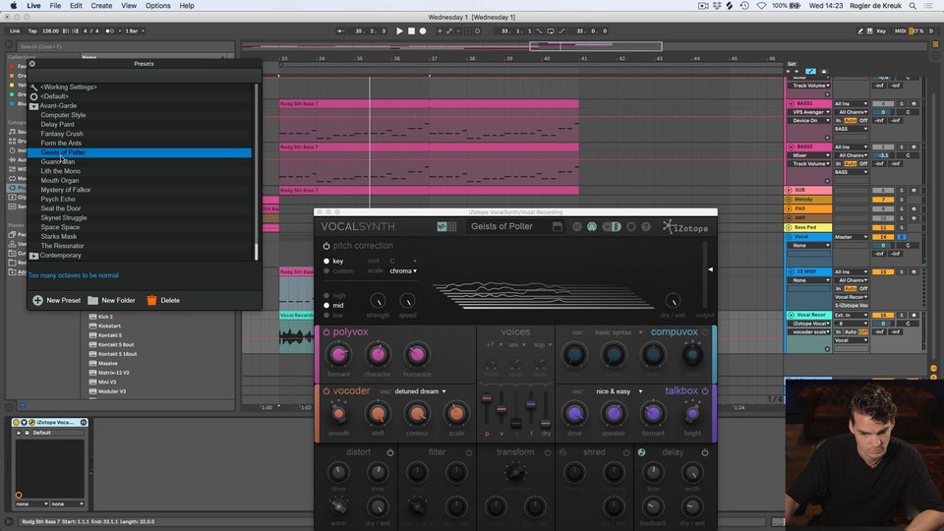
Task: Open the voices sup dropdown
Action: pyautogui.click(x=543, y=345)
